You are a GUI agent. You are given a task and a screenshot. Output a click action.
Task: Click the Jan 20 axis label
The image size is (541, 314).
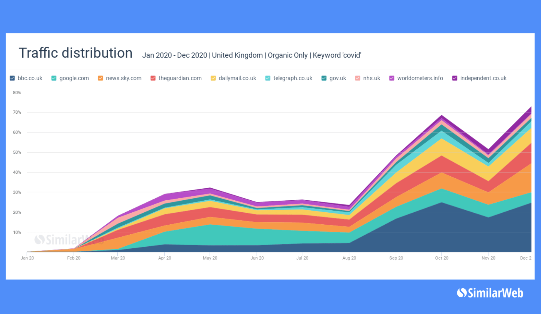tap(27, 258)
